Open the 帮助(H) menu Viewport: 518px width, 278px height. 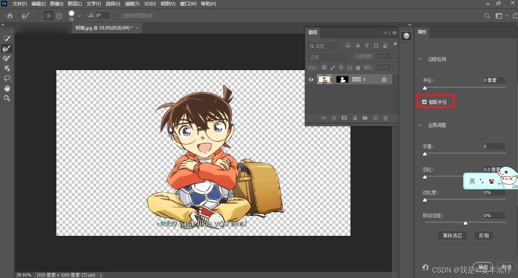pyautogui.click(x=209, y=4)
